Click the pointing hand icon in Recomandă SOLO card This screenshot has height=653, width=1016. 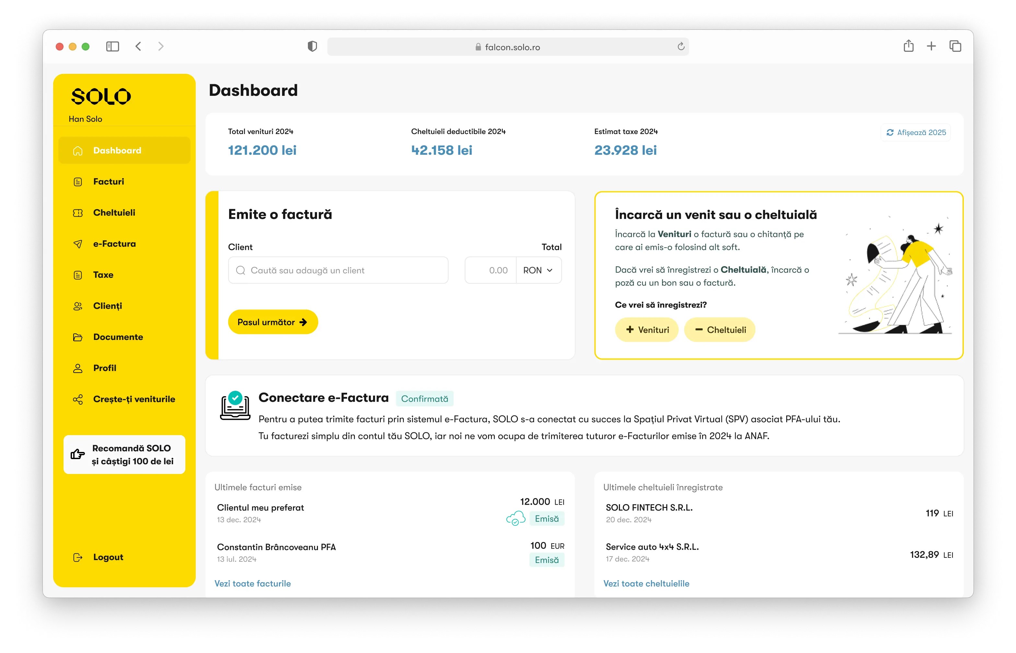tap(77, 454)
